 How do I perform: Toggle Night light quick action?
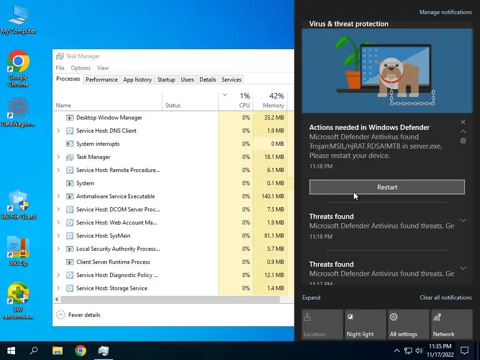[366, 324]
